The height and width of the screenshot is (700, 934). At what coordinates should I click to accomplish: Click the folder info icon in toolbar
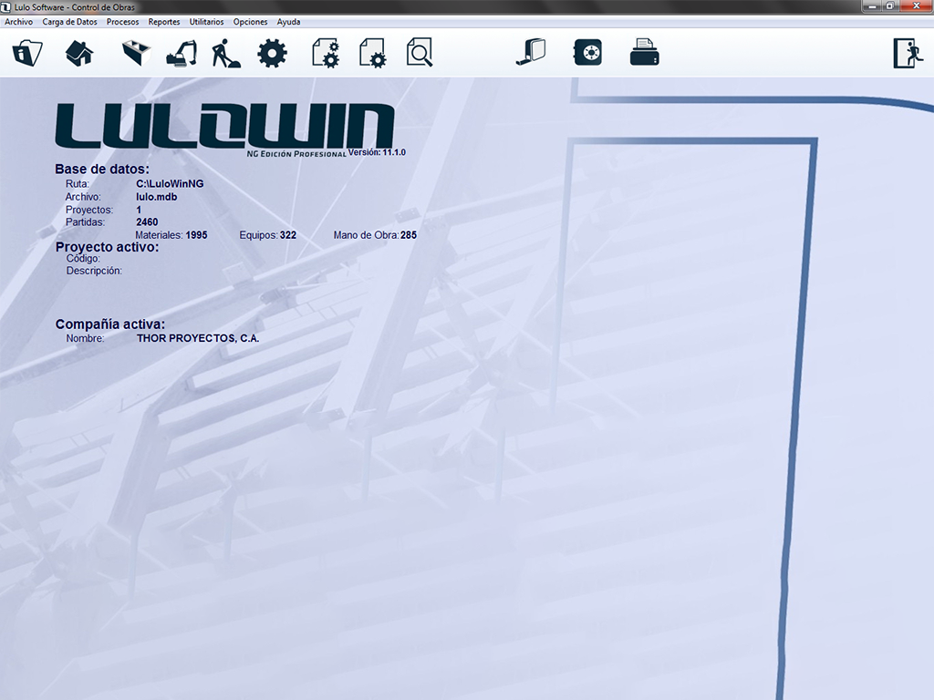click(27, 53)
